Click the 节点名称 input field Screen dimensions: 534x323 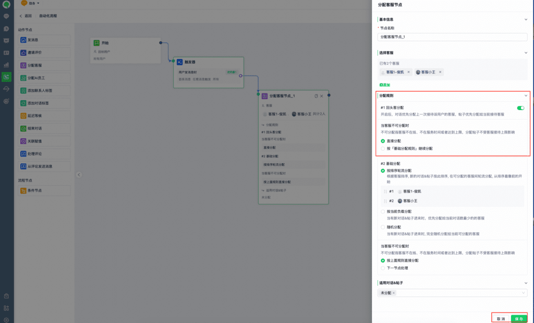452,37
